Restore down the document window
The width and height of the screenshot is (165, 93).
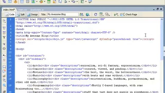coord(158,9)
